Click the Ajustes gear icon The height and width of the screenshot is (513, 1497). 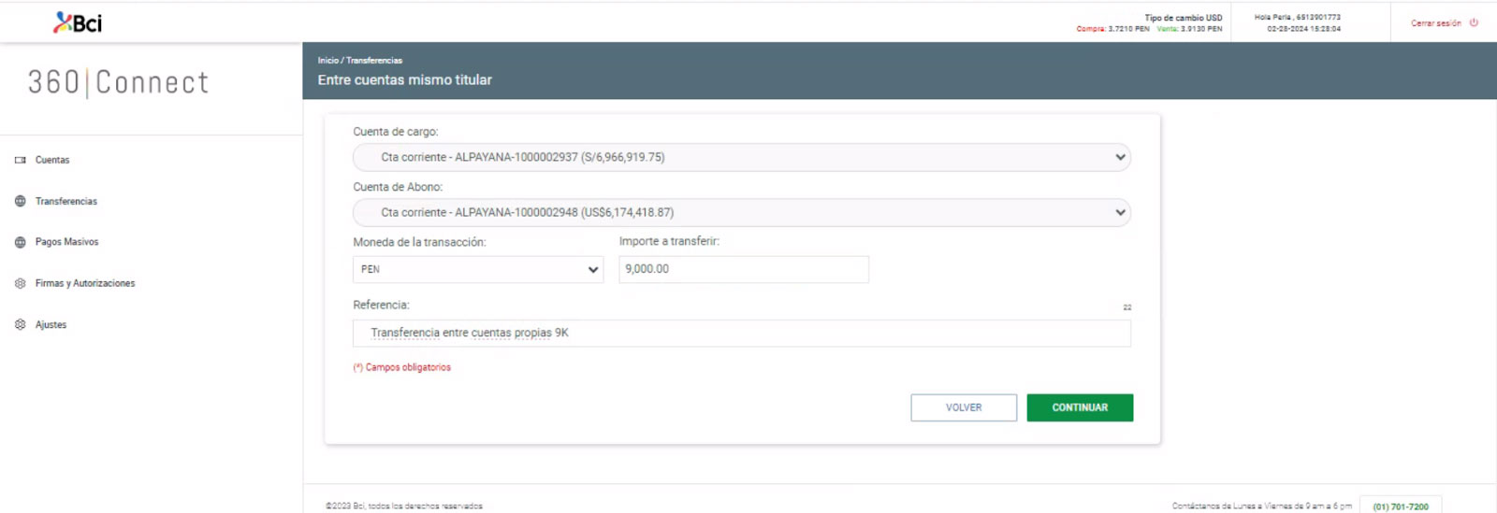[21, 324]
